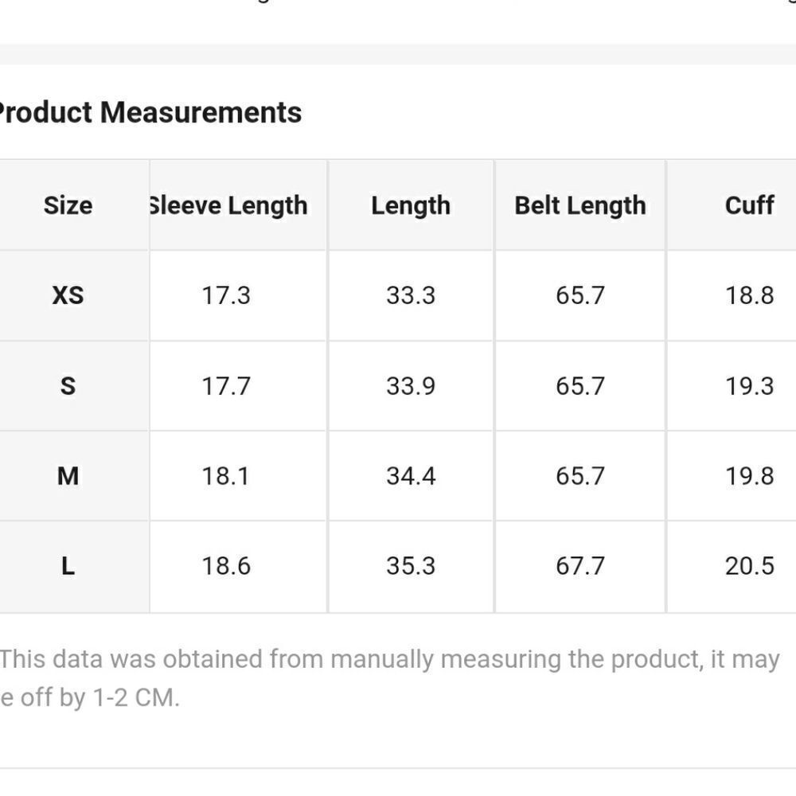
Task: Click the 19.3 cuff value
Action: coord(750,386)
